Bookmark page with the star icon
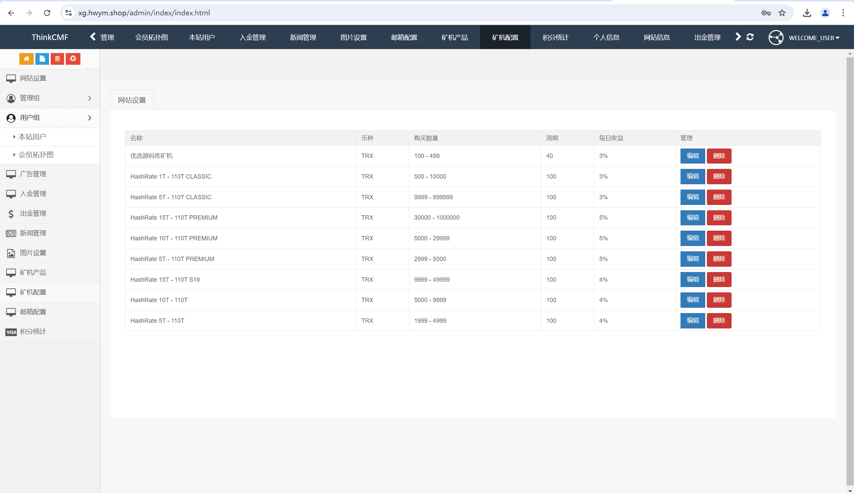 coord(782,13)
